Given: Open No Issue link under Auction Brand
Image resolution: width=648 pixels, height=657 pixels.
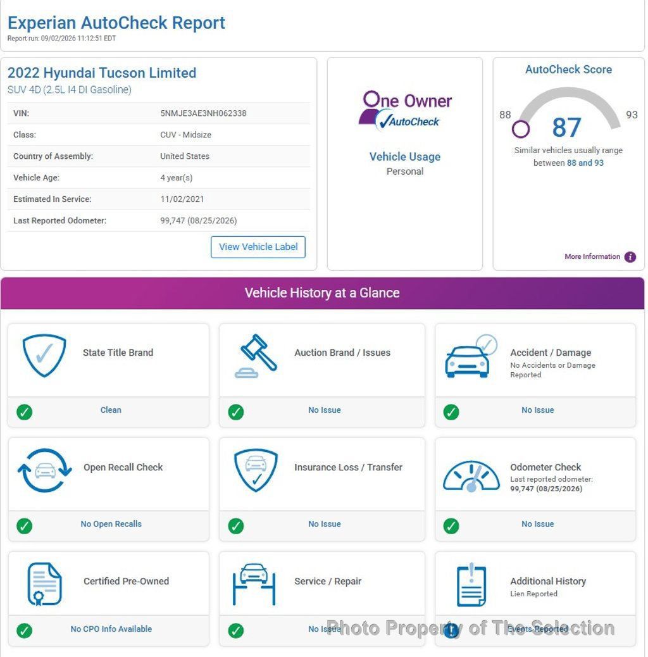Looking at the screenshot, I should click(325, 410).
